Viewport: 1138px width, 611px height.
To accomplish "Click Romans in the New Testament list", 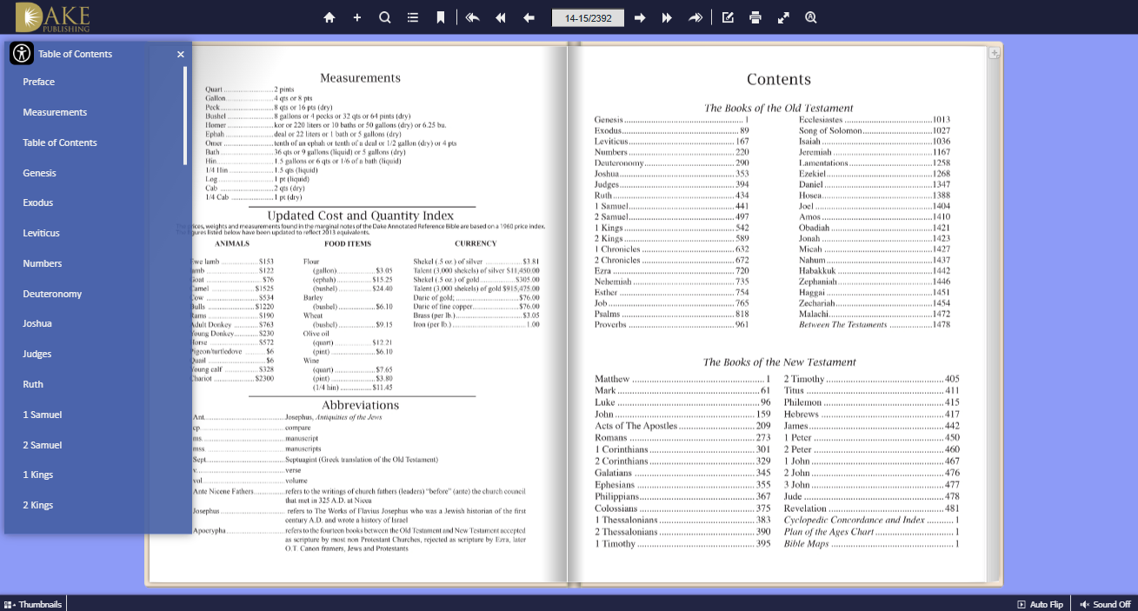I will 683,437.
